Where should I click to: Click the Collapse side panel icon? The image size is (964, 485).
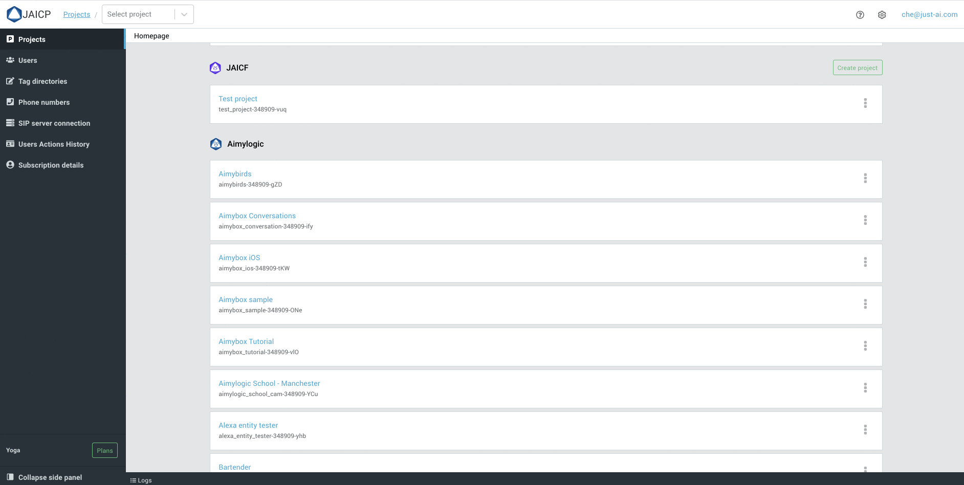coord(10,477)
